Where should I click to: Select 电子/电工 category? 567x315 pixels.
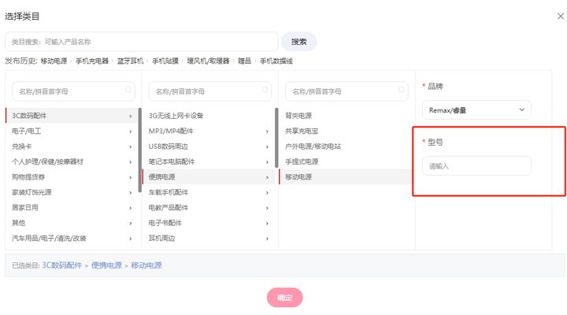(72, 131)
